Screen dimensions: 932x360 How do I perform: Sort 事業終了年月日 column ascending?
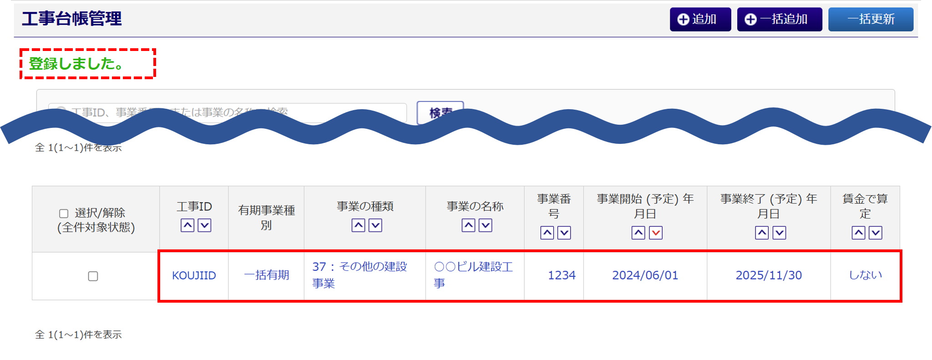[762, 233]
